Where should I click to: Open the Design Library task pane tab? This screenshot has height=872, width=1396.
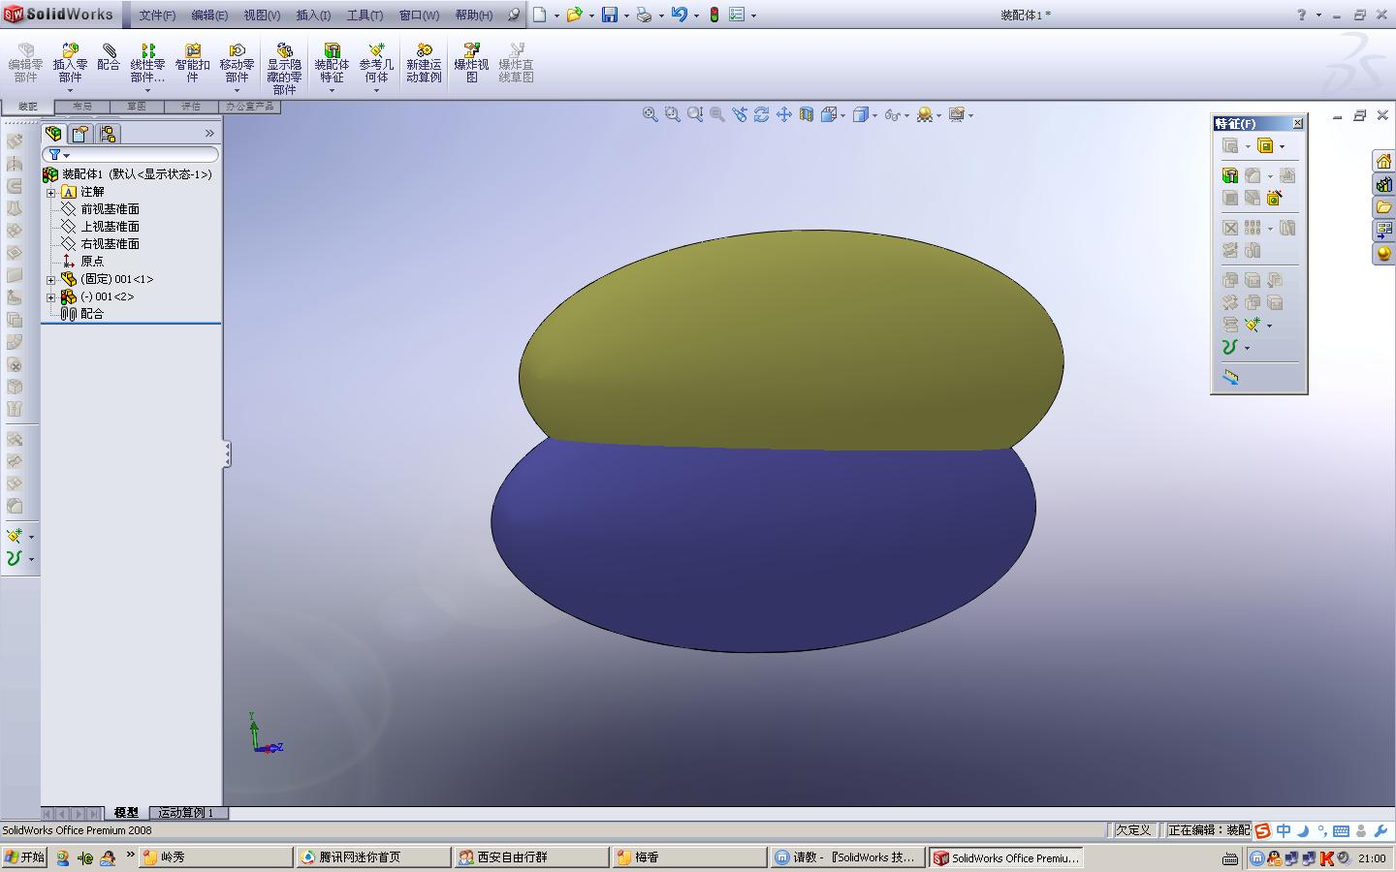click(1383, 184)
